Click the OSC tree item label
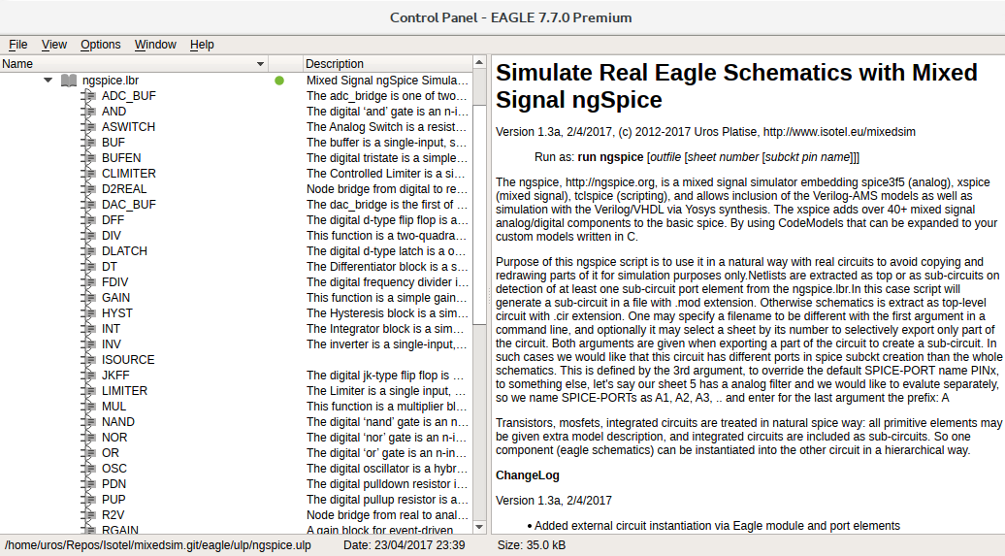1005x556 pixels. click(114, 468)
